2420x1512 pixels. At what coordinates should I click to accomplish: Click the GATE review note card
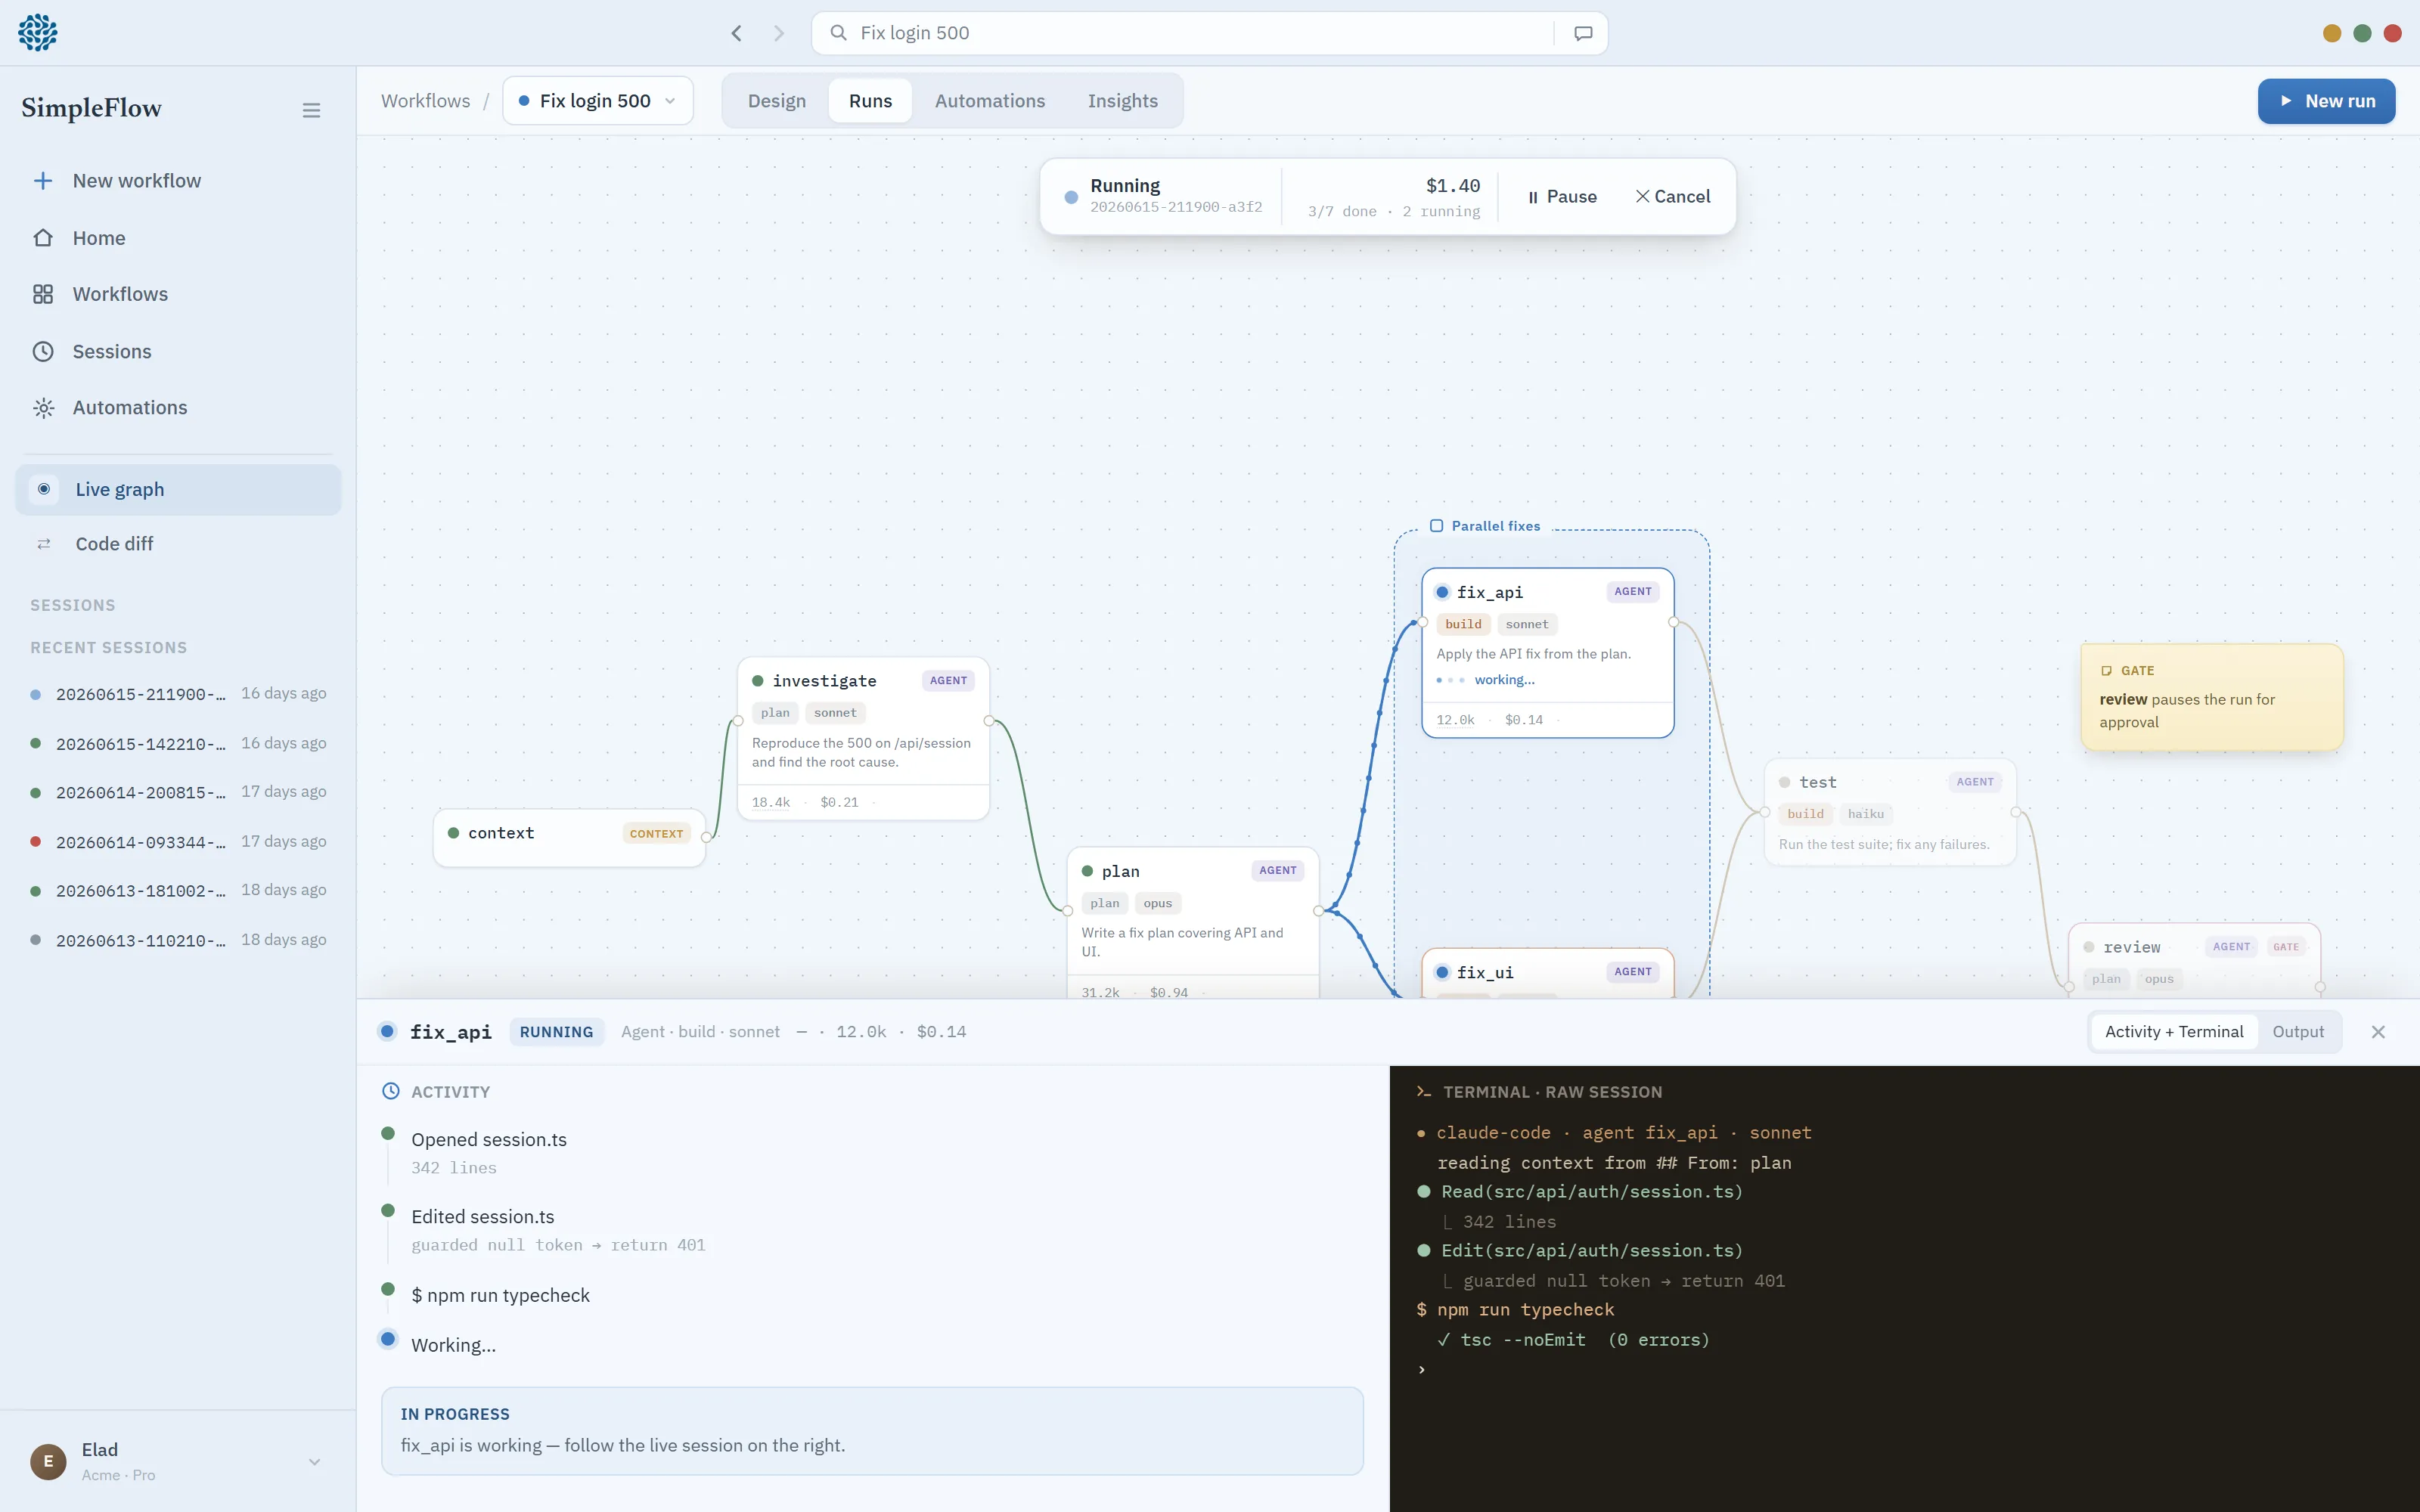tap(2212, 697)
